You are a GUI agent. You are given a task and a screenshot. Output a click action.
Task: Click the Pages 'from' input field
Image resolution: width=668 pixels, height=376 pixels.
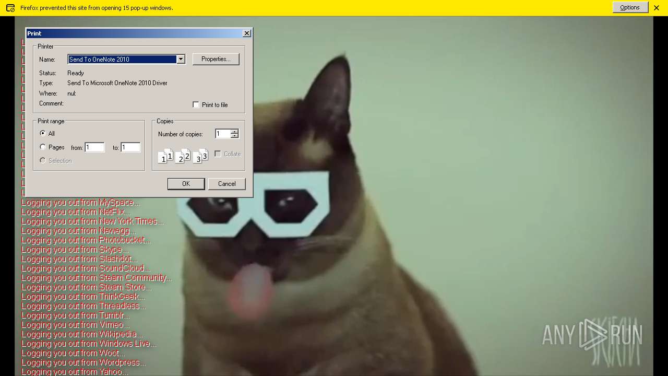pyautogui.click(x=94, y=147)
